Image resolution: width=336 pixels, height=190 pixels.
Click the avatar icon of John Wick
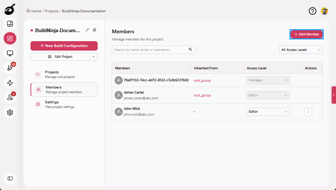pyautogui.click(x=119, y=112)
